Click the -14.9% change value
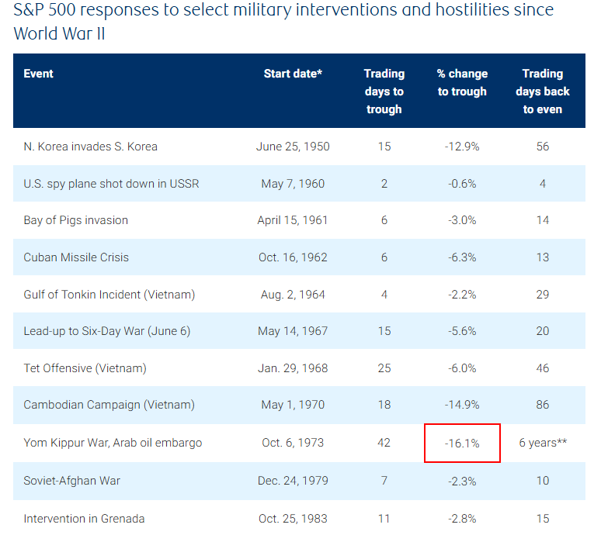Viewport: 601px width, 535px height. (x=462, y=405)
